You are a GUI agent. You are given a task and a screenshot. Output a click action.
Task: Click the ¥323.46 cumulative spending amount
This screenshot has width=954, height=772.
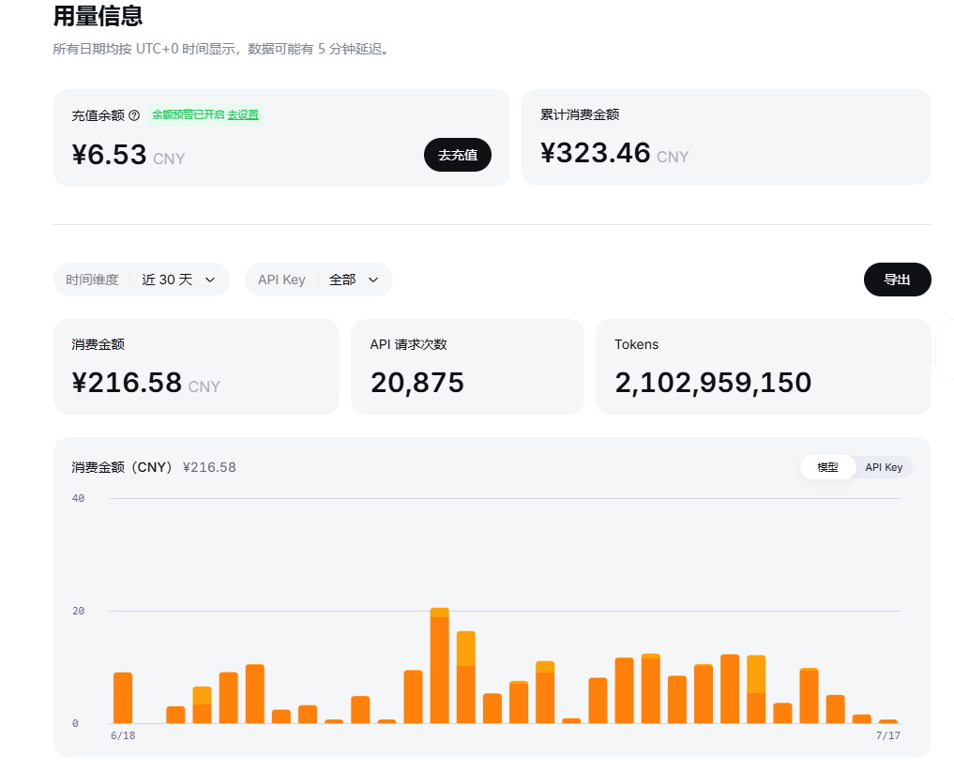tap(596, 153)
